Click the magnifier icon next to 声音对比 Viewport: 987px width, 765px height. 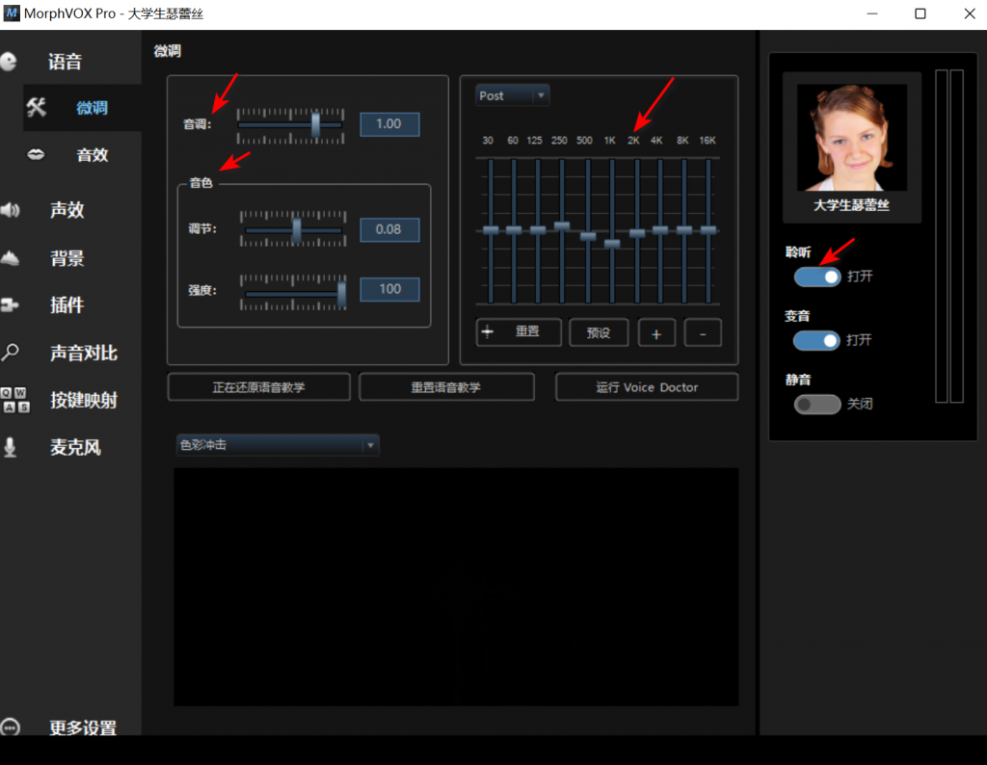point(10,353)
